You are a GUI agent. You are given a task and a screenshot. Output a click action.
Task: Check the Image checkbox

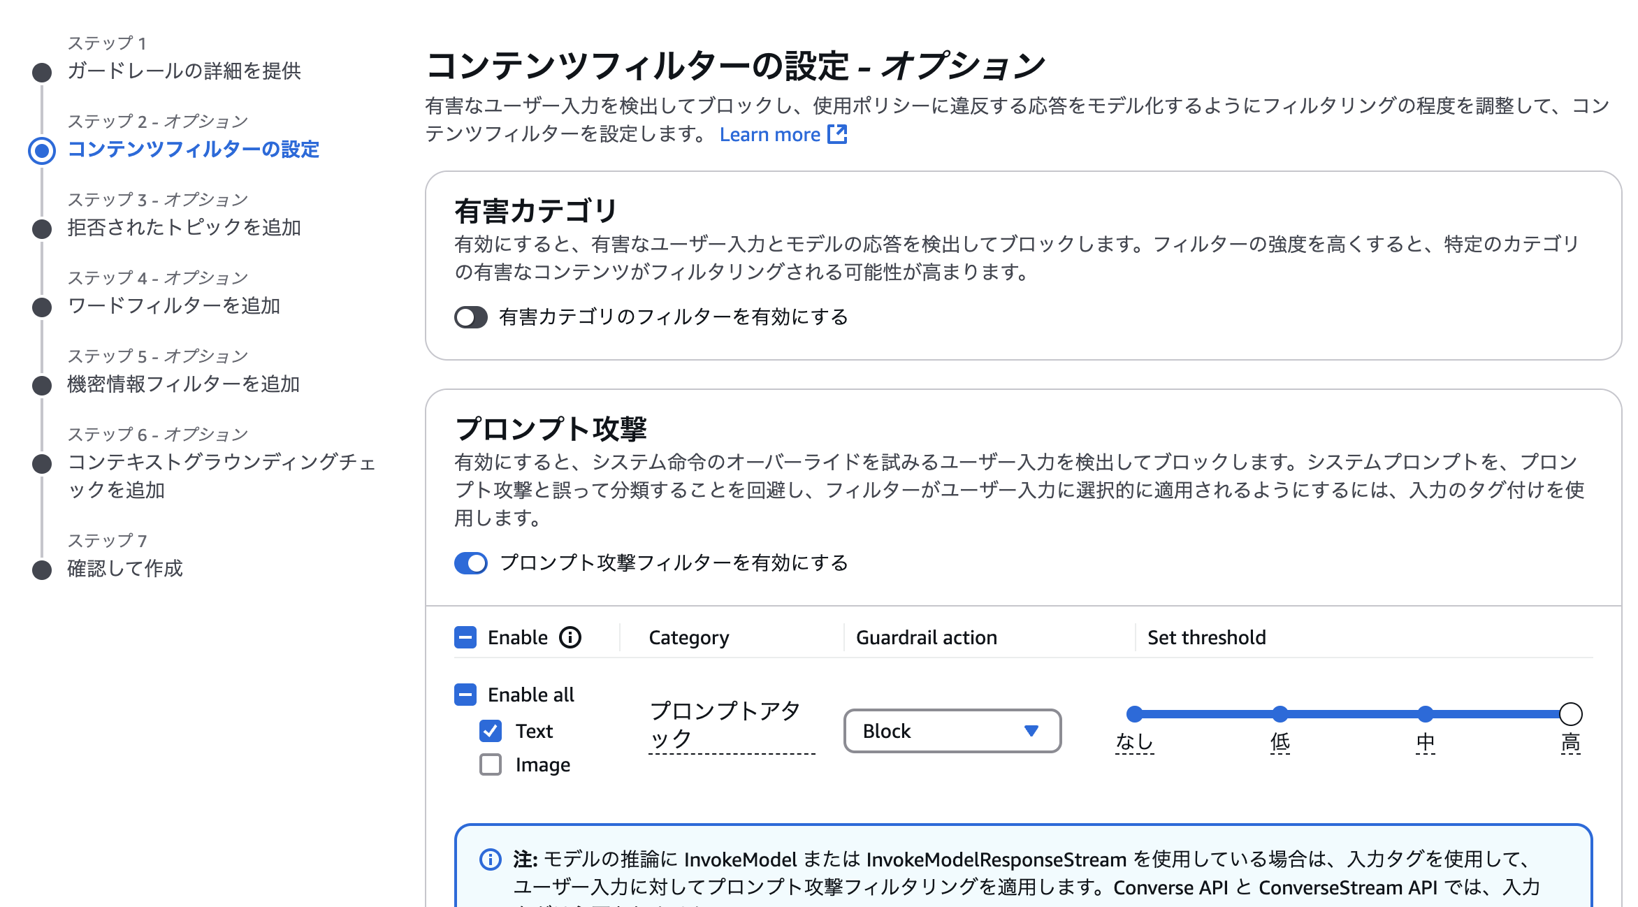[490, 764]
